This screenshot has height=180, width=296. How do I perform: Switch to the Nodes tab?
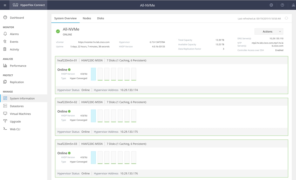(x=87, y=18)
